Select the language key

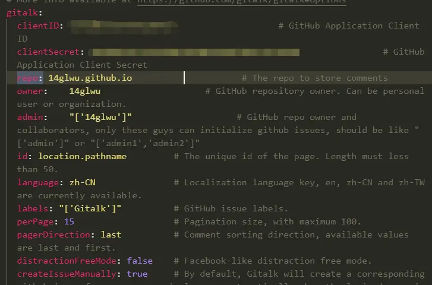(x=38, y=182)
